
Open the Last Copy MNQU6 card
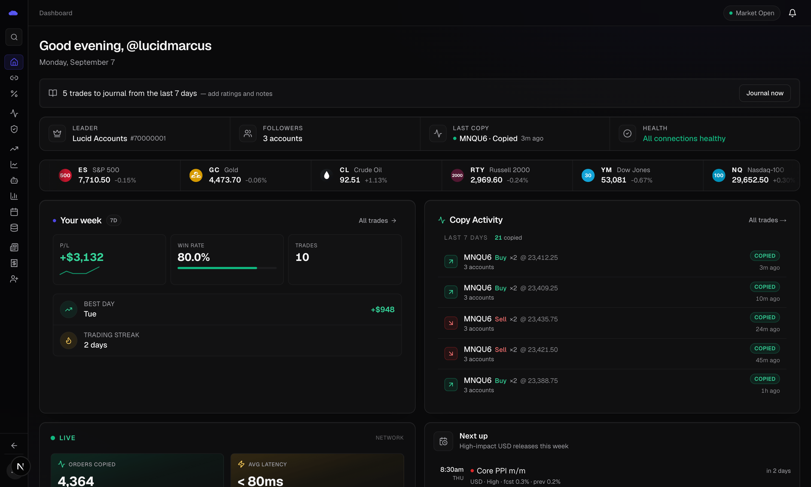coord(515,133)
